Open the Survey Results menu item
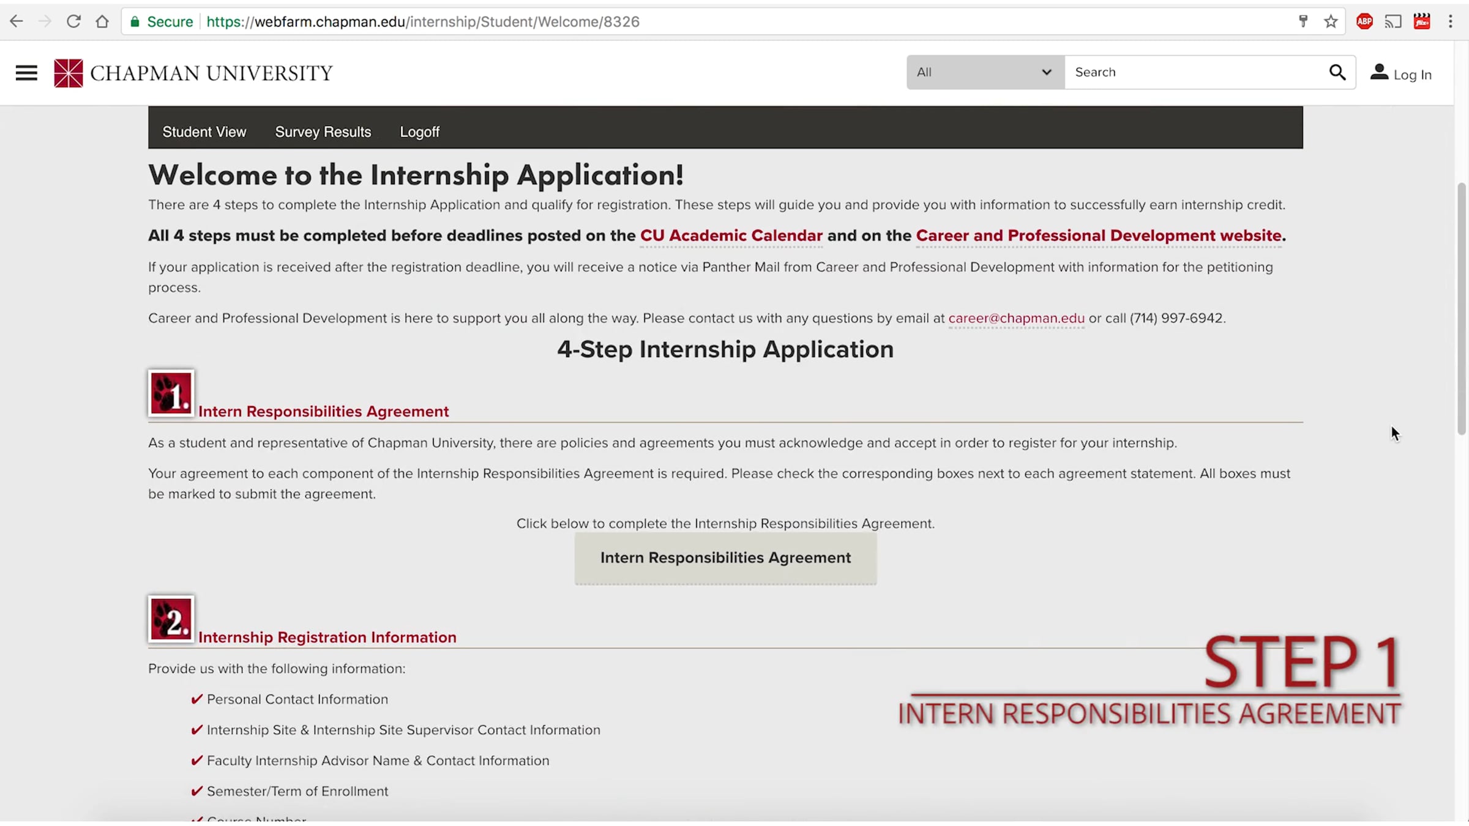 323,132
